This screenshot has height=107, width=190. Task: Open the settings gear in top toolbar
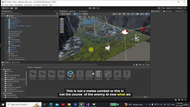[16, 8]
